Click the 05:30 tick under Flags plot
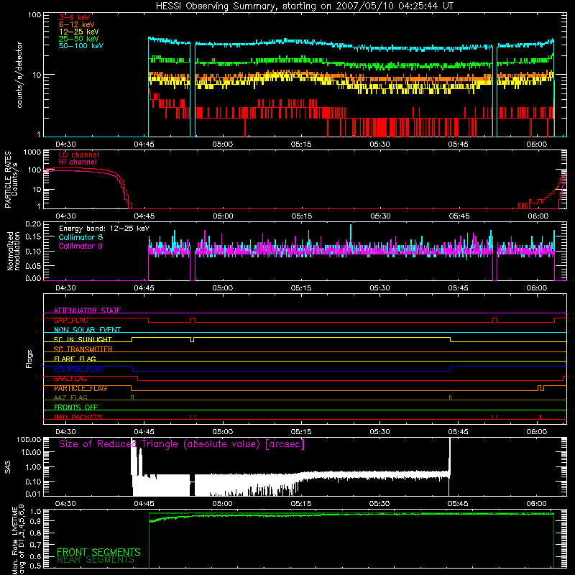The image size is (575, 575). (379, 432)
